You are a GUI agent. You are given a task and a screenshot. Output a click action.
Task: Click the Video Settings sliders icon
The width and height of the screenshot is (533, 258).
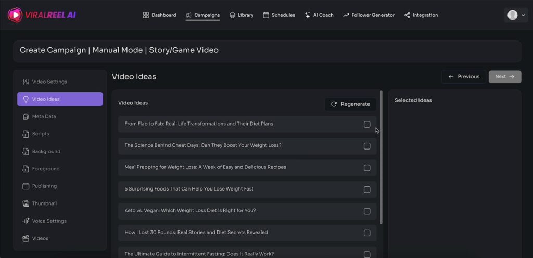26,82
